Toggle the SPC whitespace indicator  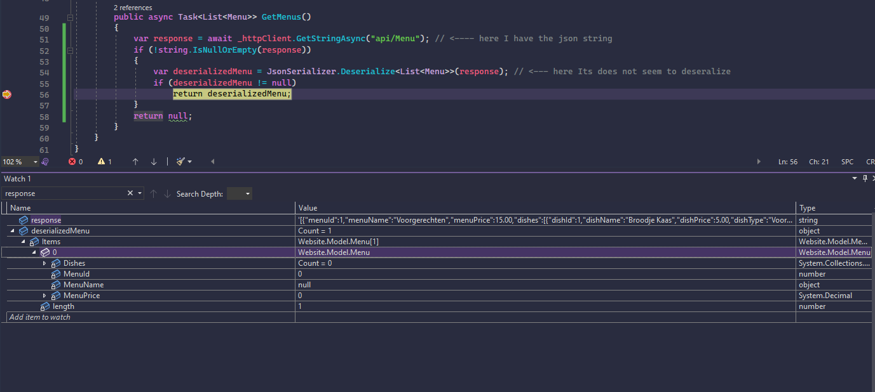847,162
